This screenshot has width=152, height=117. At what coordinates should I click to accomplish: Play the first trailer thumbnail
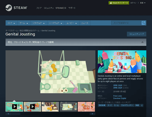14,107
